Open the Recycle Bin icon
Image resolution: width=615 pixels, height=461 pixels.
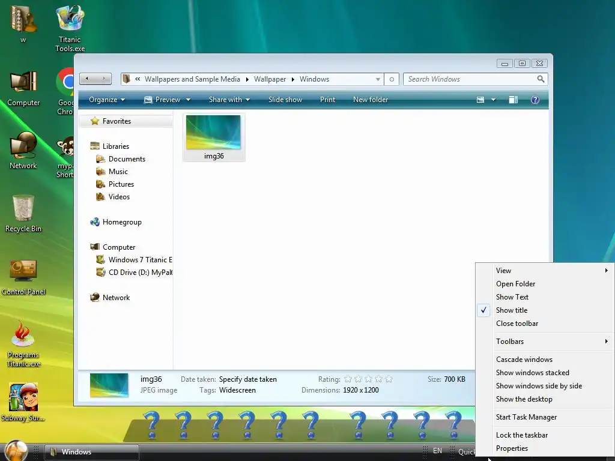23,214
